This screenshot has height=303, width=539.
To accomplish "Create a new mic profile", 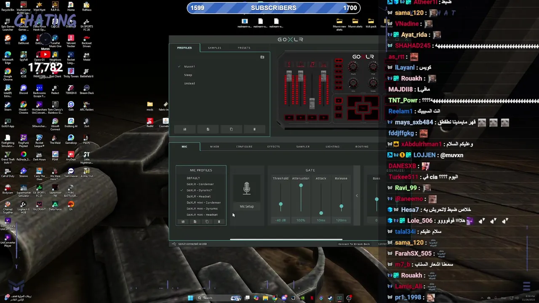I will coord(195,221).
